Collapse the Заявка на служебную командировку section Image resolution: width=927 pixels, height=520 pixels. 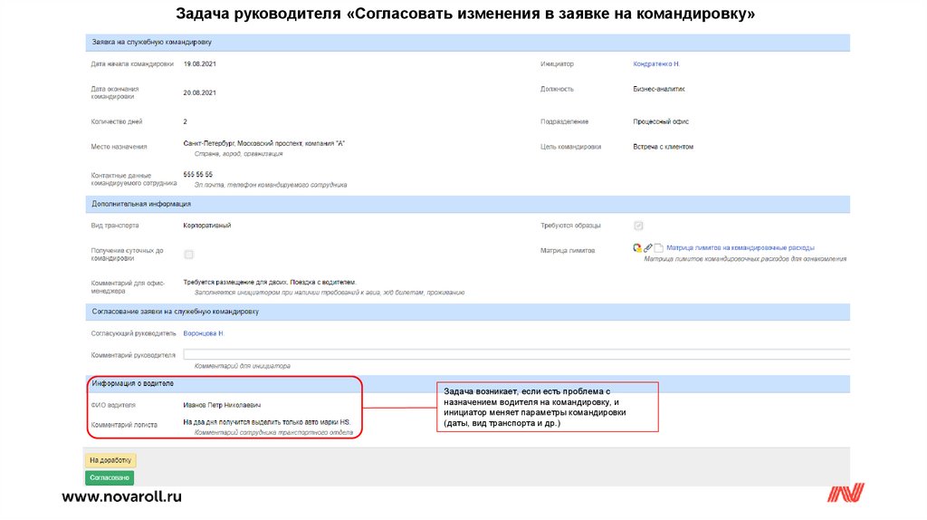(150, 42)
